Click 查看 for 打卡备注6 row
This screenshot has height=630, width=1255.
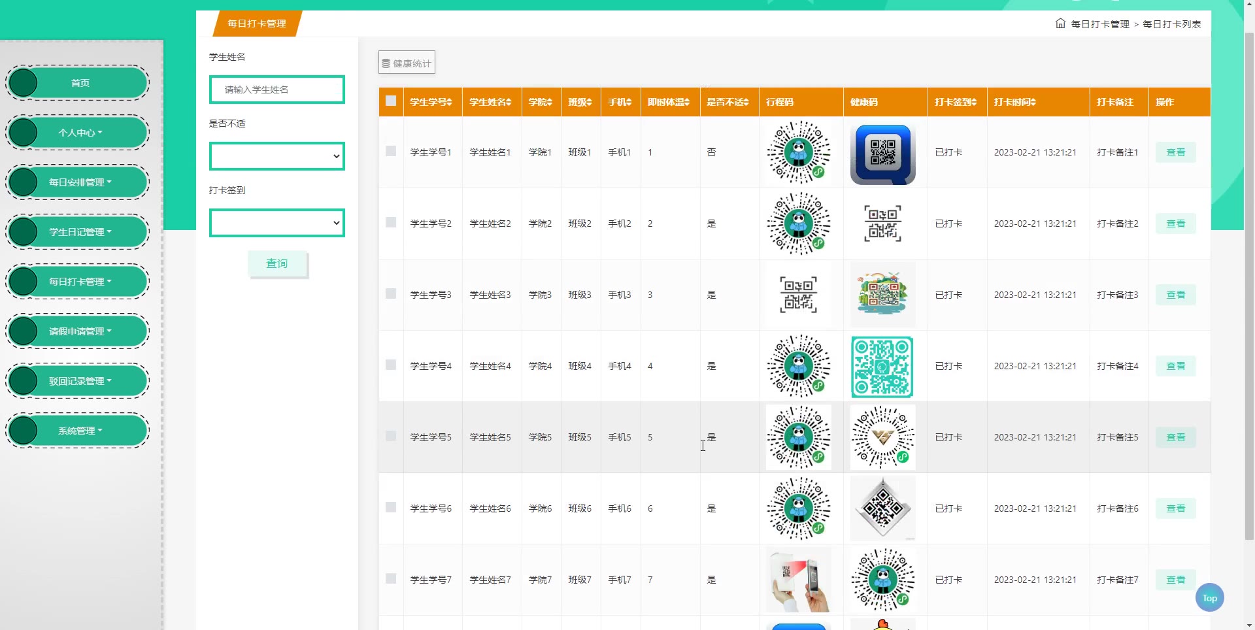1175,508
